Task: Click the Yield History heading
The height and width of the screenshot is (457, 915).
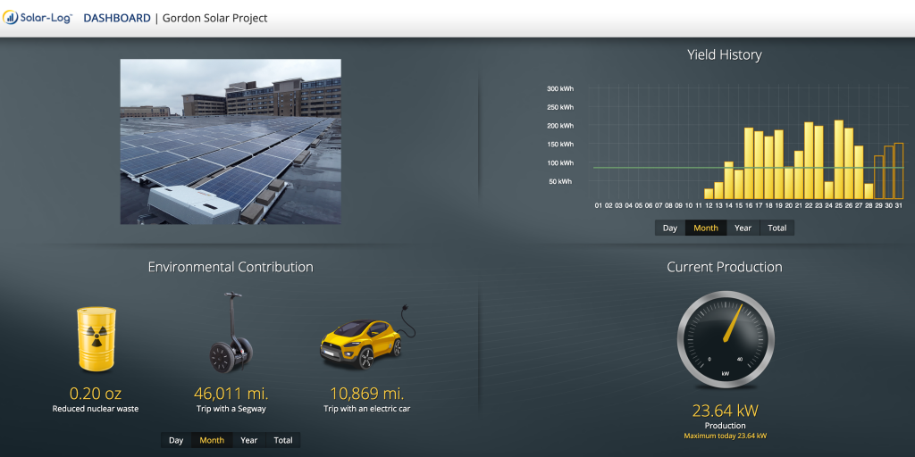Action: [724, 54]
